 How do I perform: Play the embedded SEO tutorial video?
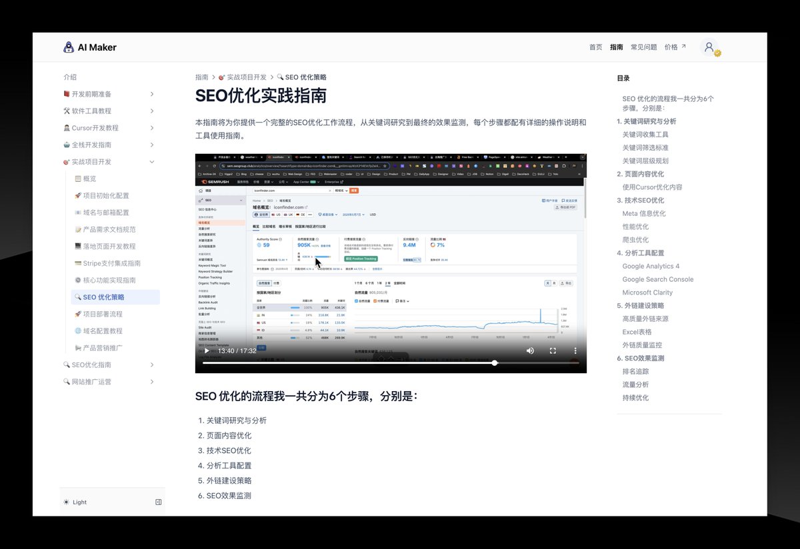coord(206,350)
